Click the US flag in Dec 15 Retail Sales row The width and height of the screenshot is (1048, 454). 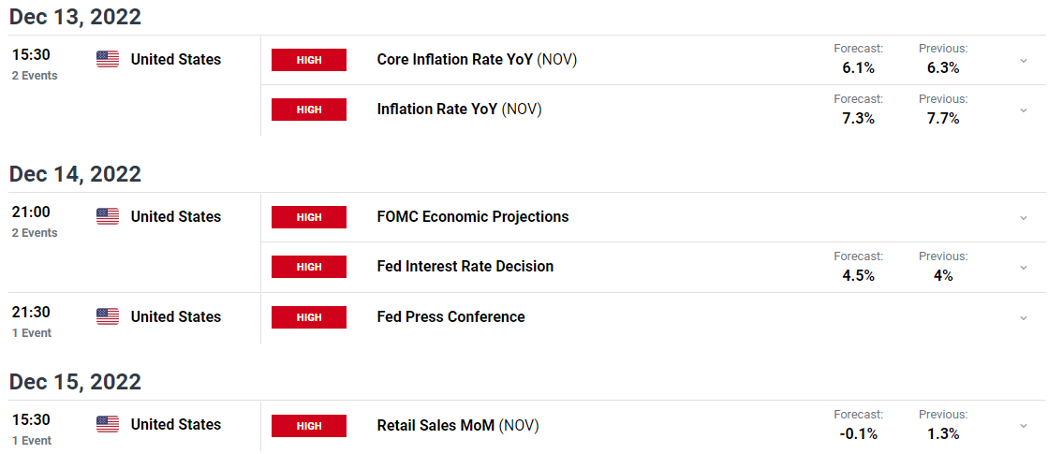(x=108, y=425)
